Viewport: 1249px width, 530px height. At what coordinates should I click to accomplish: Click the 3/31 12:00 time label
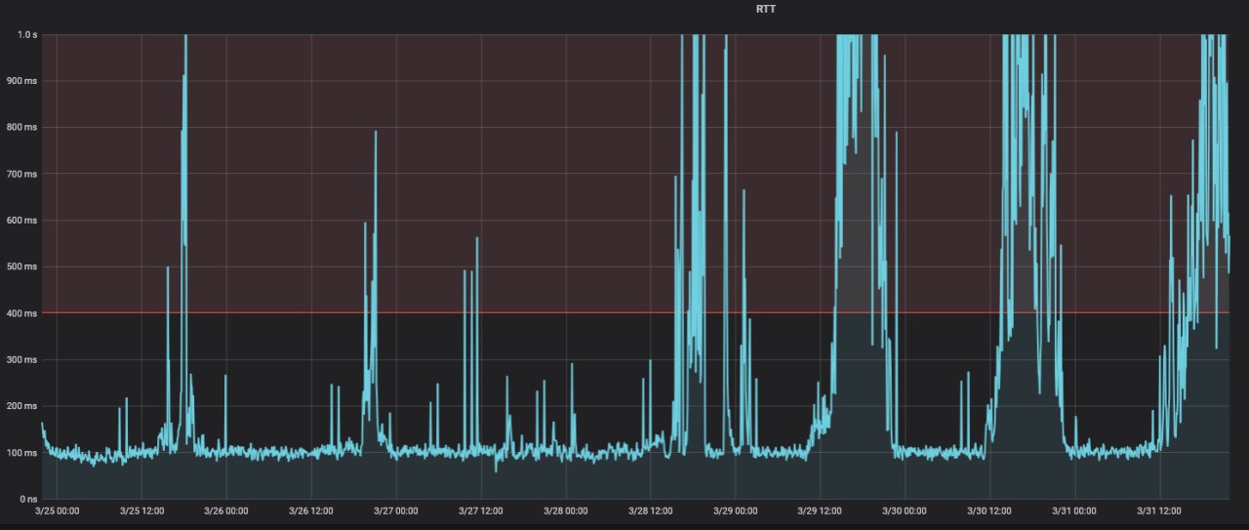point(1160,510)
